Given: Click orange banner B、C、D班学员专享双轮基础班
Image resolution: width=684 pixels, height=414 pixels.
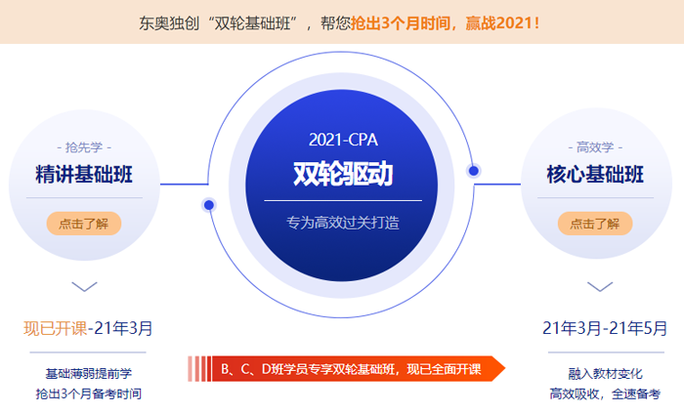Looking at the screenshot, I should [352, 368].
